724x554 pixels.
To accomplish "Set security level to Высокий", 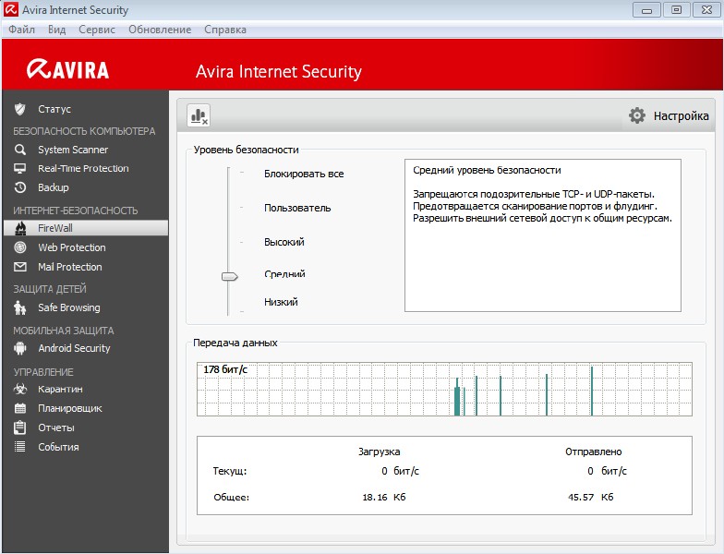I will point(284,242).
